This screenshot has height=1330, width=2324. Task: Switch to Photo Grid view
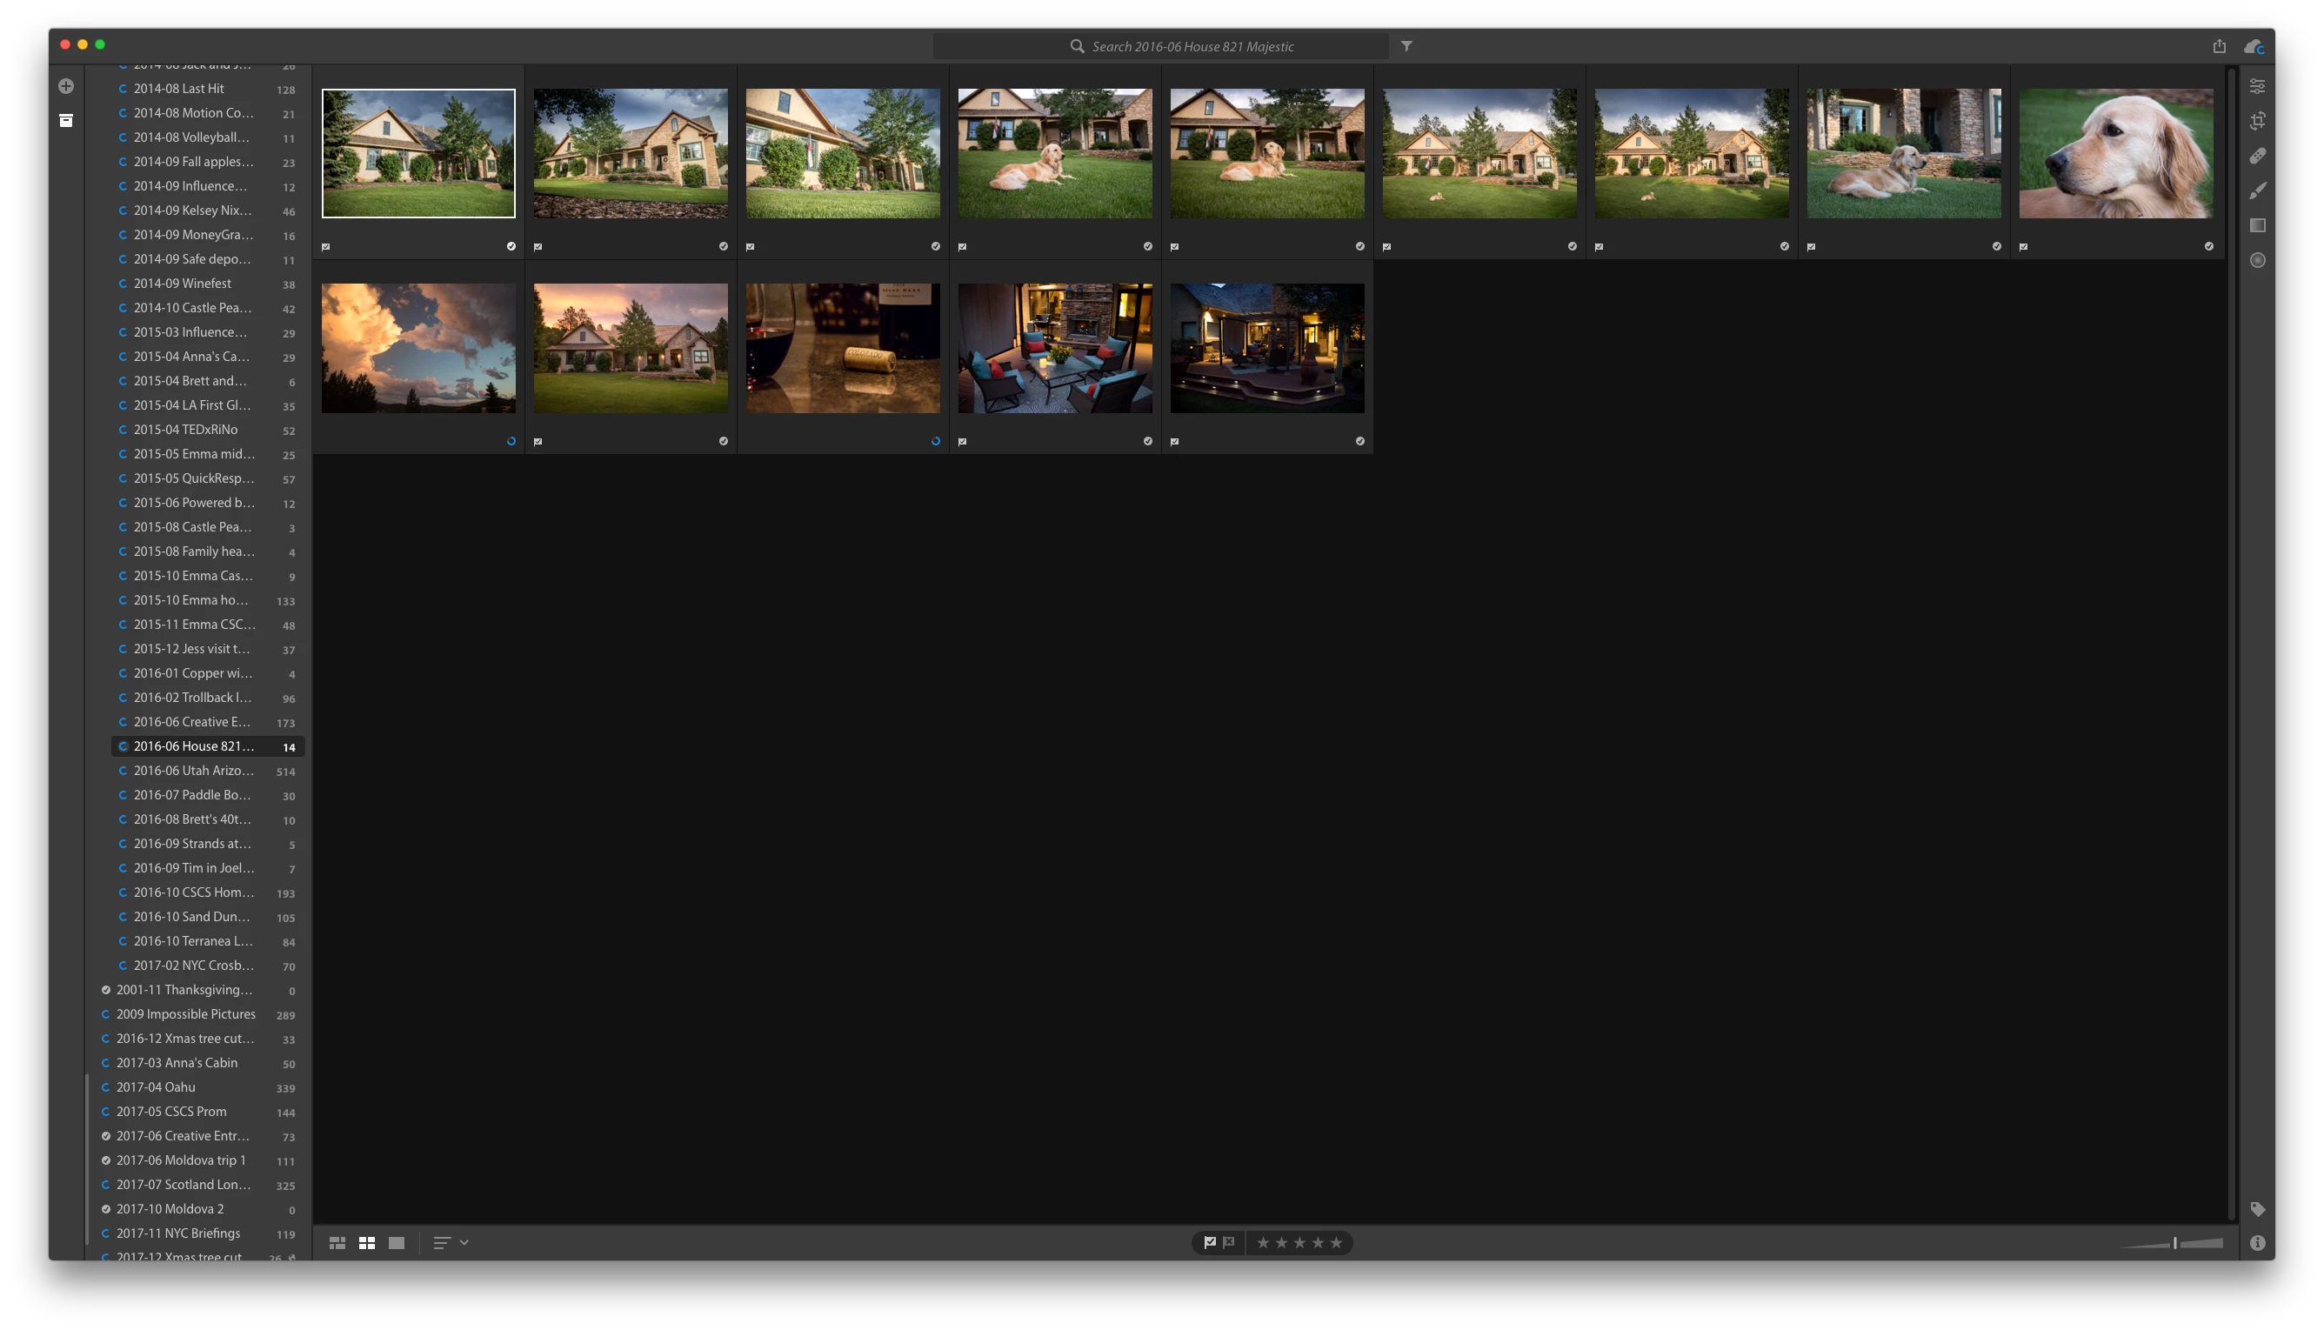pyautogui.click(x=337, y=1242)
